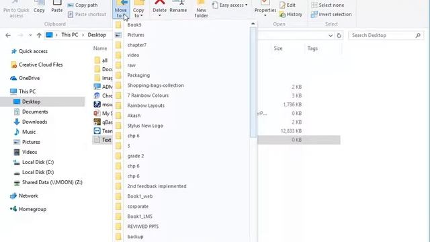The image size is (430, 242).
Task: Click This PC in address path
Action: coord(70,35)
